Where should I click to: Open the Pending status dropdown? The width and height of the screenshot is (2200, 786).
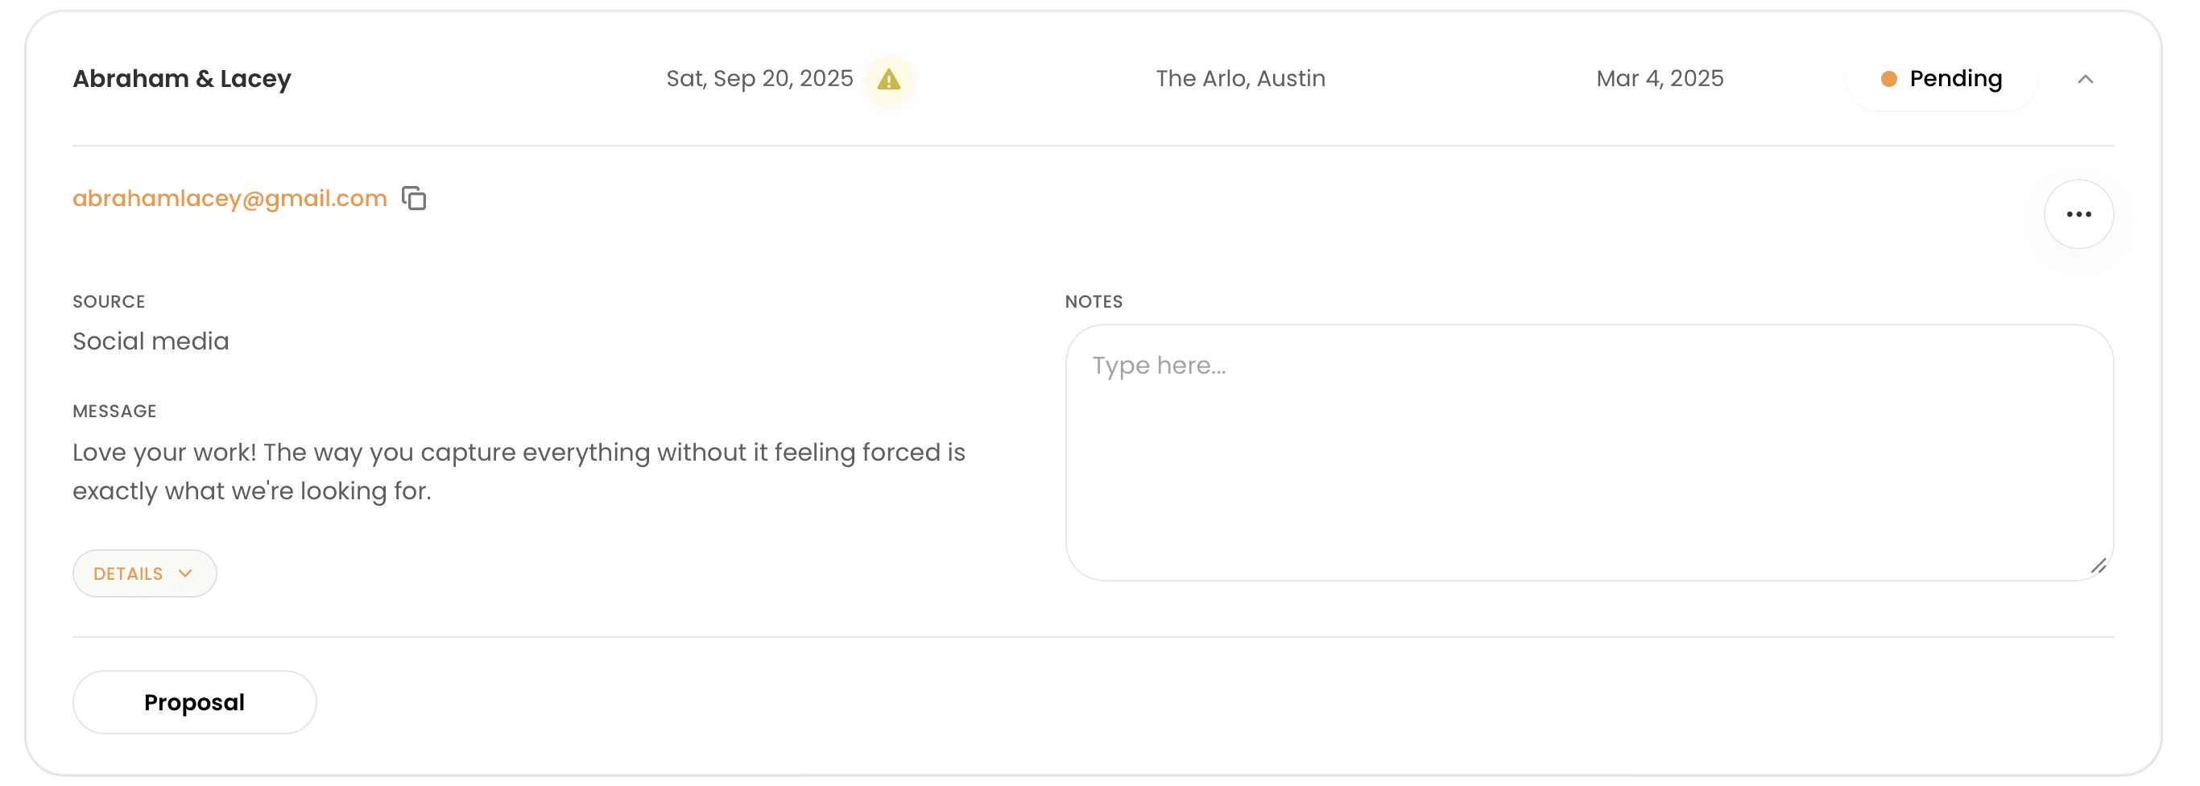(x=1942, y=80)
